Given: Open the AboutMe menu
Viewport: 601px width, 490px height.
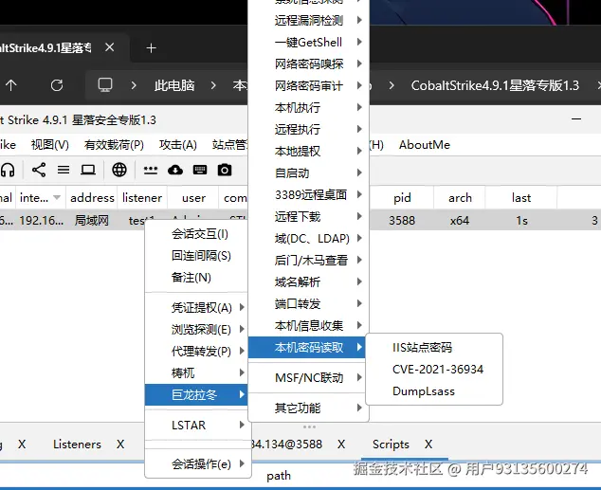Looking at the screenshot, I should (x=425, y=145).
